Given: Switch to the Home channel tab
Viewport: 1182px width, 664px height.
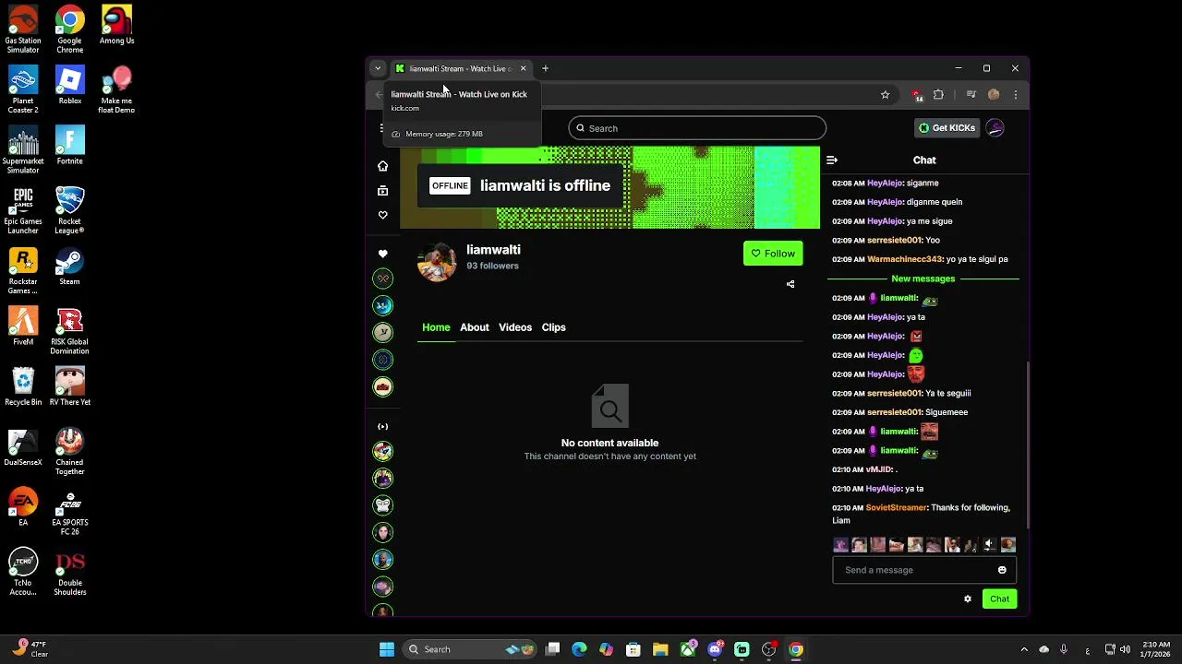Looking at the screenshot, I should tap(436, 327).
